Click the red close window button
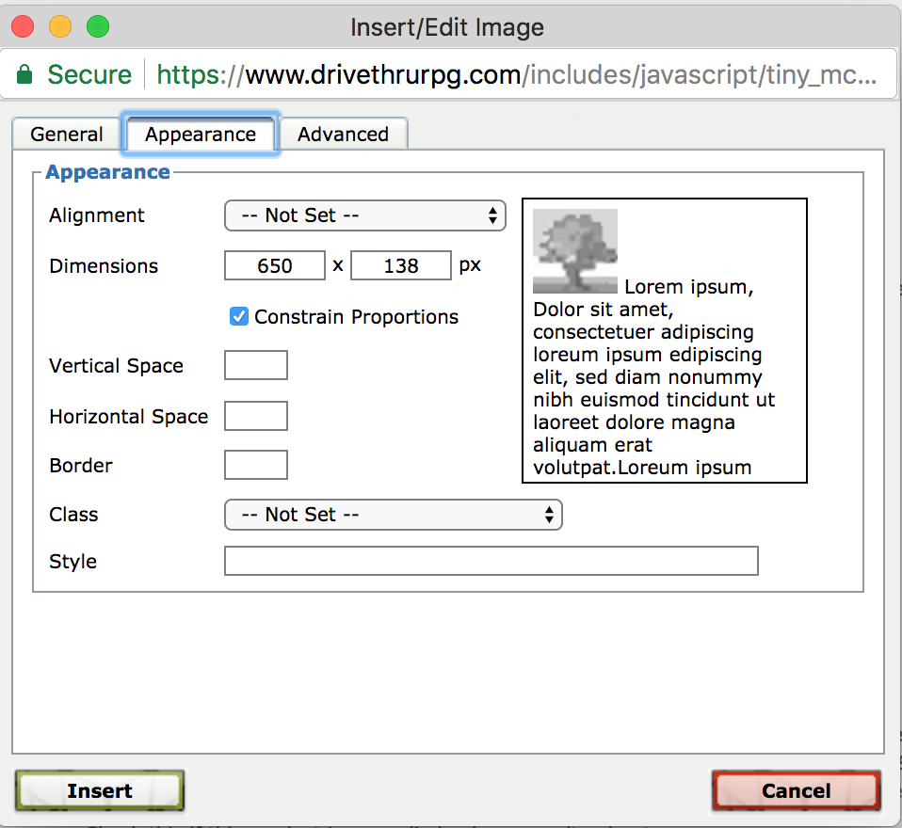Viewport: 902px width, 828px height. pyautogui.click(x=23, y=27)
